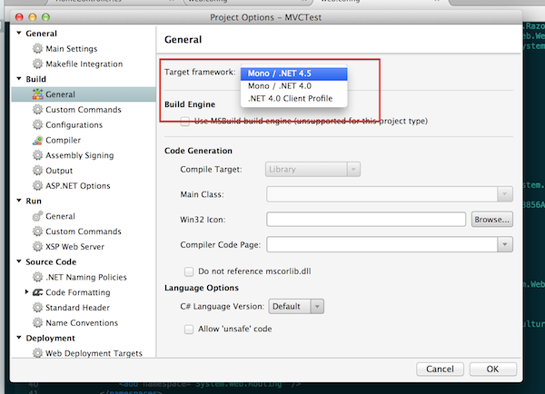Viewport: 545px width, 394px height.
Task: Select Web Deployment Targets label in the tree
Action: click(x=94, y=353)
